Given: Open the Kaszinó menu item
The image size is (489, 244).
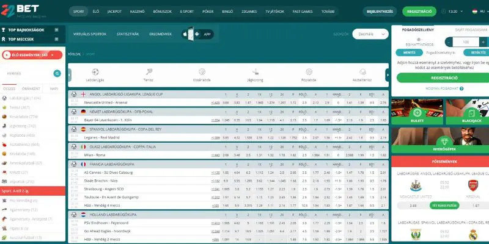Looking at the screenshot, I should 137,12.
